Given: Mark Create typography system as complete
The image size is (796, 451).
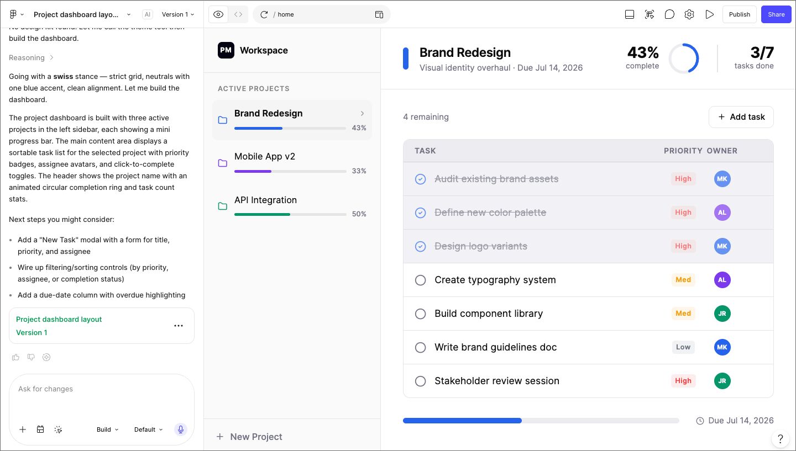Looking at the screenshot, I should [420, 280].
